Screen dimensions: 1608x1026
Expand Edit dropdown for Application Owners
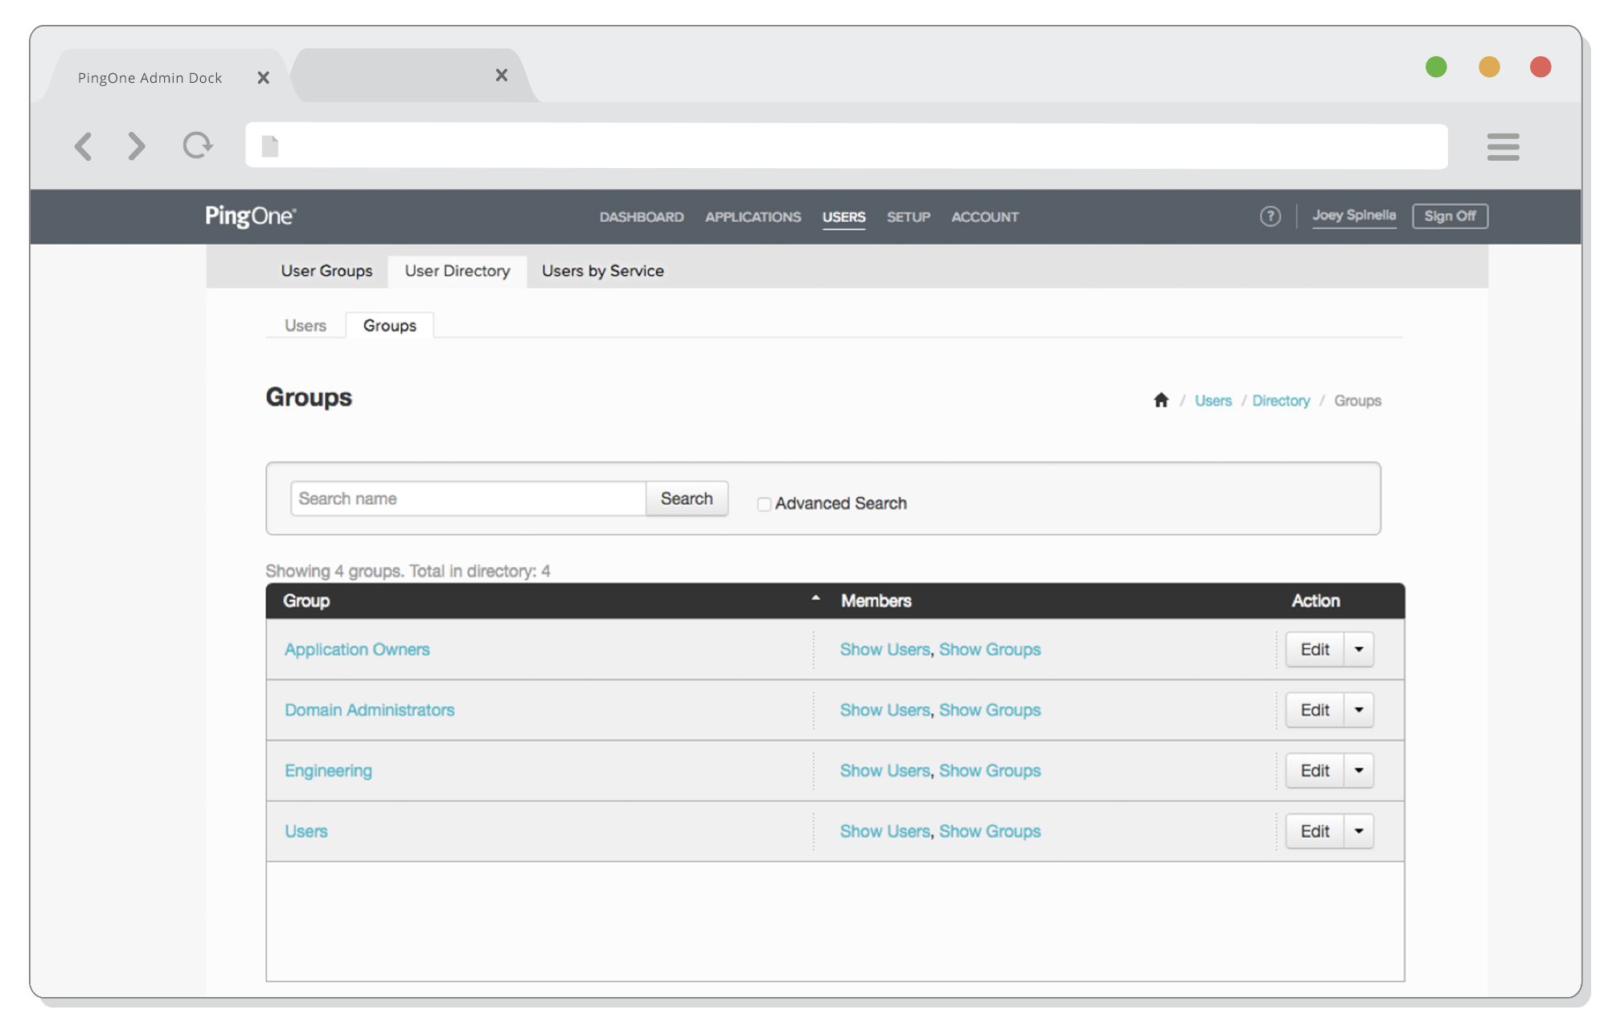(x=1359, y=650)
